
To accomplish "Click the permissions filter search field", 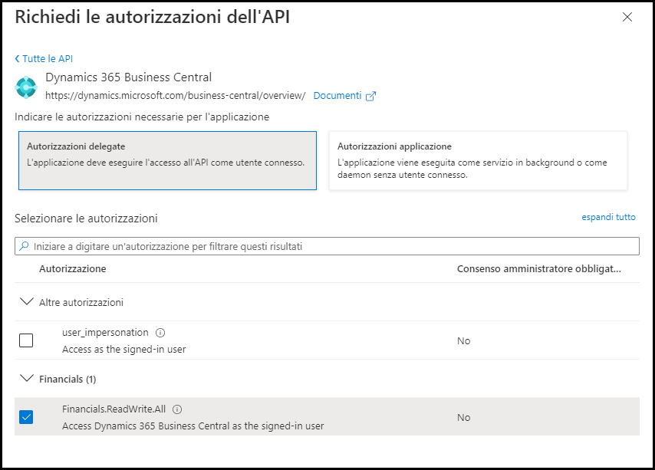I will coord(330,246).
